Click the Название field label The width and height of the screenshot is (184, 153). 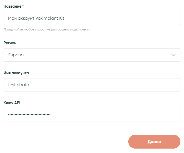pyautogui.click(x=12, y=6)
